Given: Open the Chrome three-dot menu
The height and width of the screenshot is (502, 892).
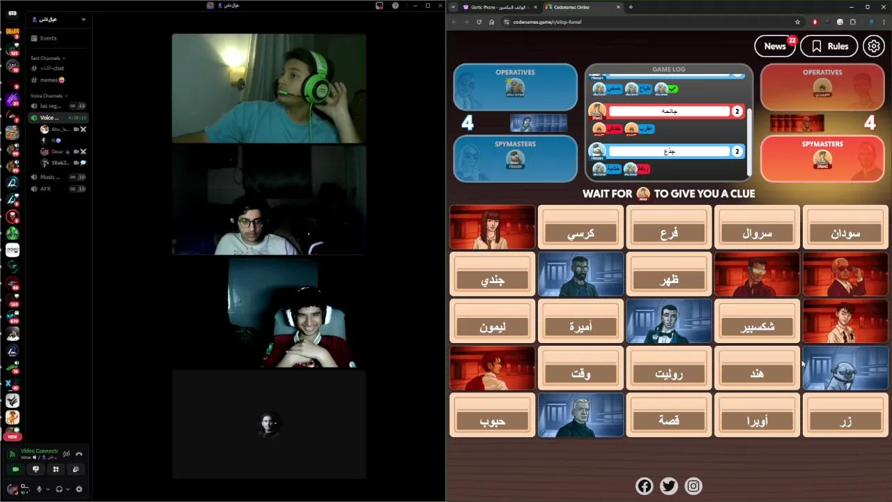Looking at the screenshot, I should pos(884,22).
